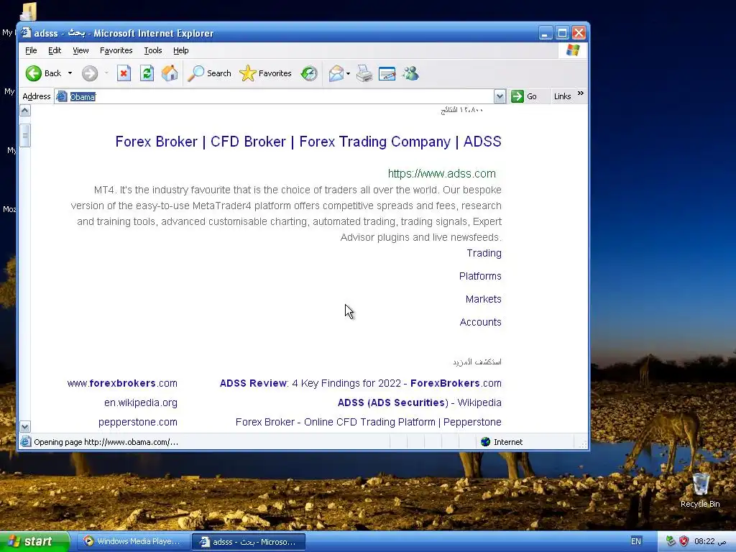Open ADSS (ADS Securities) Wikipedia link
Screen dimensions: 736x552
pos(420,402)
